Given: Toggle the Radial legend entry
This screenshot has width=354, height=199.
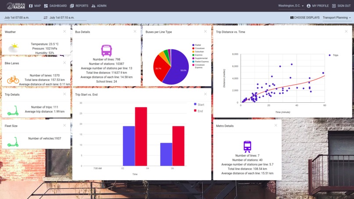Looking at the screenshot, I should click(x=196, y=45).
